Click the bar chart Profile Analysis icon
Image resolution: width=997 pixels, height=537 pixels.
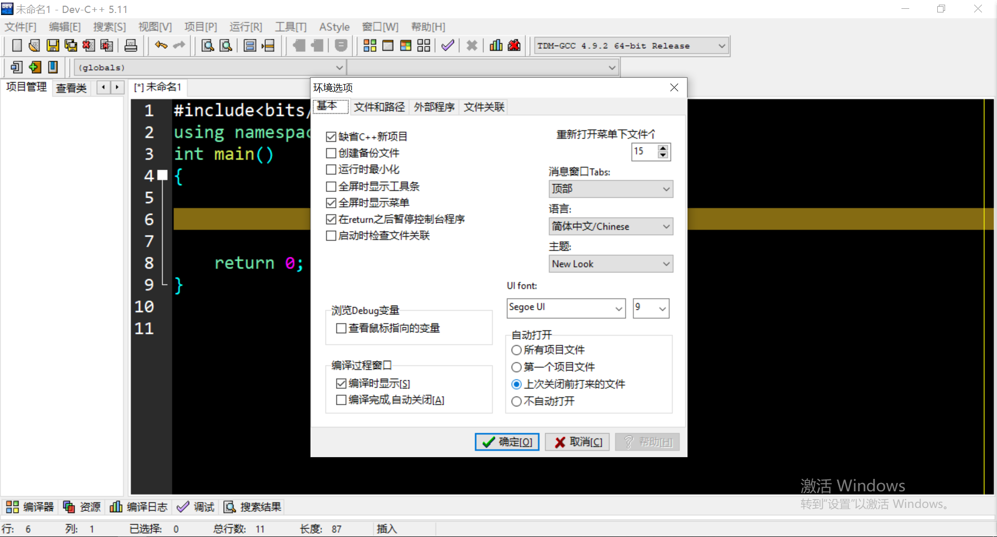[496, 46]
